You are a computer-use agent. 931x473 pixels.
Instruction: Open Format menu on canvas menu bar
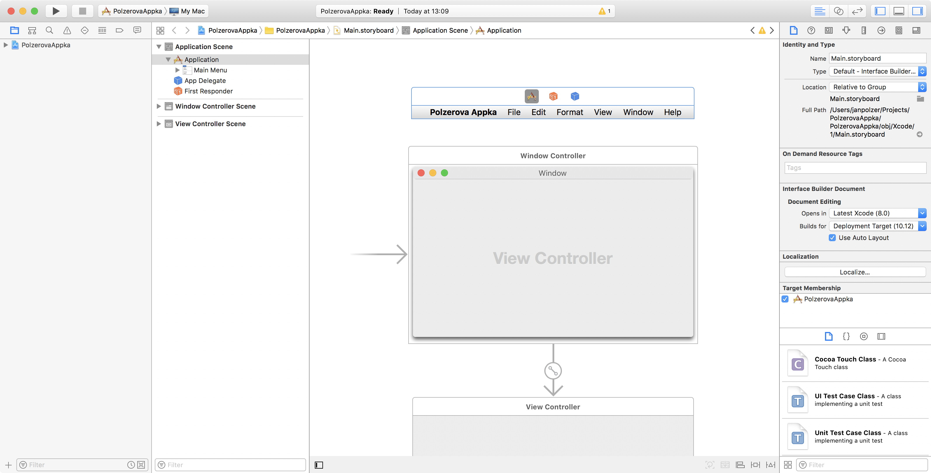pyautogui.click(x=569, y=112)
